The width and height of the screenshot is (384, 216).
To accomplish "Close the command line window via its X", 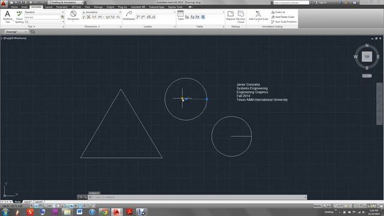I will pos(80,197).
